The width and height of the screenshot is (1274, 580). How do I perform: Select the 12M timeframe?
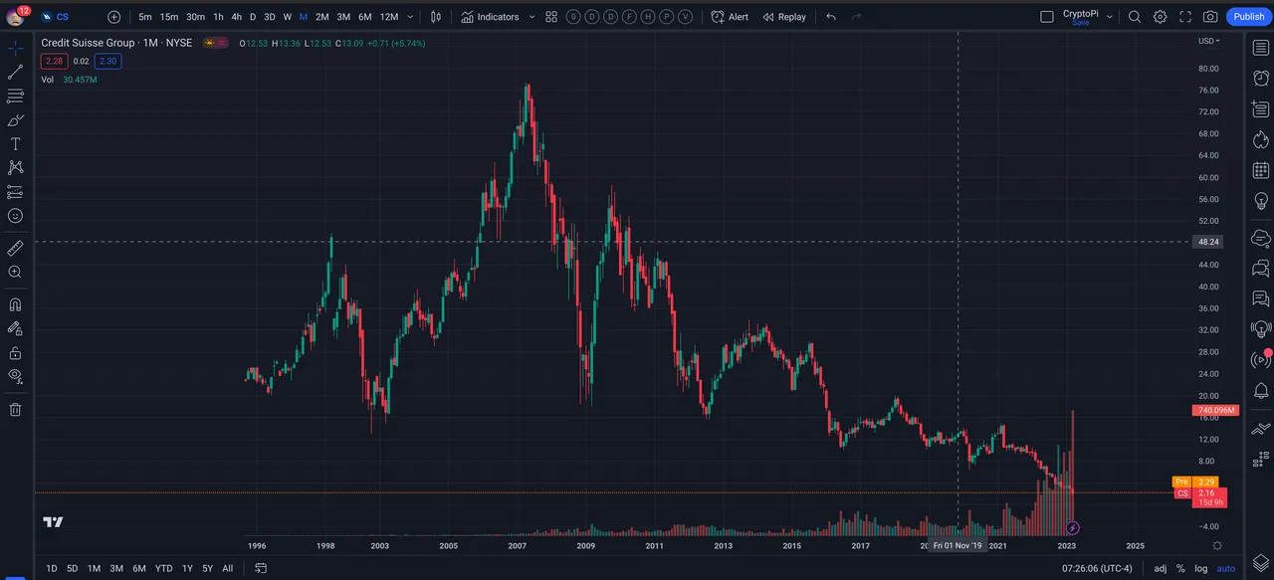389,17
